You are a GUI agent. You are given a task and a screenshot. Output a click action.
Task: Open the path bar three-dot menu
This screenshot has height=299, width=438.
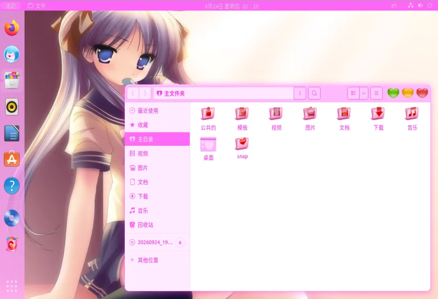299,93
